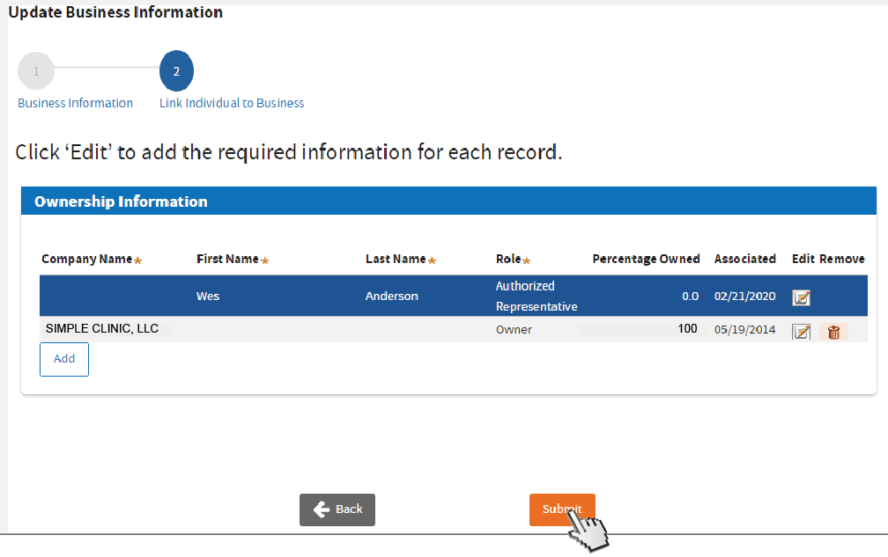The height and width of the screenshot is (557, 888).
Task: Click the First Name column header
Action: [x=227, y=259]
